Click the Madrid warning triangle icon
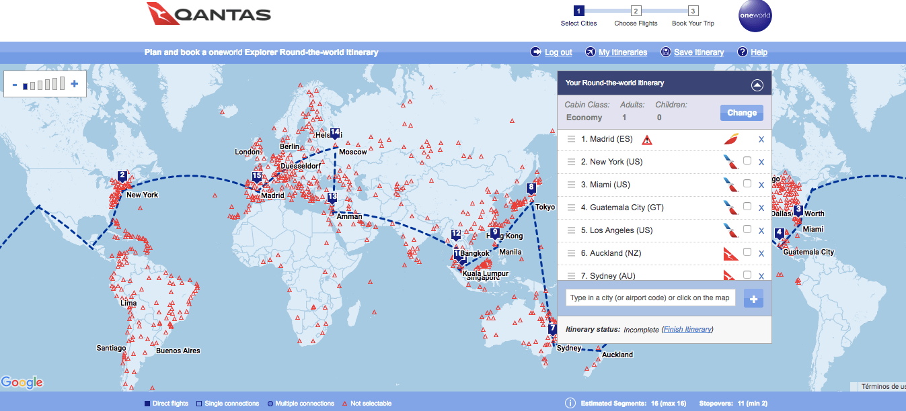Image resolution: width=906 pixels, height=411 pixels. (646, 140)
